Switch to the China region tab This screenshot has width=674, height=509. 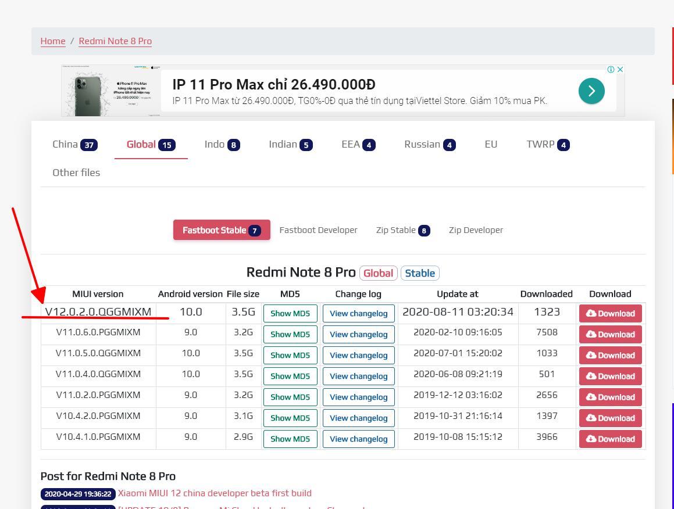pos(75,145)
